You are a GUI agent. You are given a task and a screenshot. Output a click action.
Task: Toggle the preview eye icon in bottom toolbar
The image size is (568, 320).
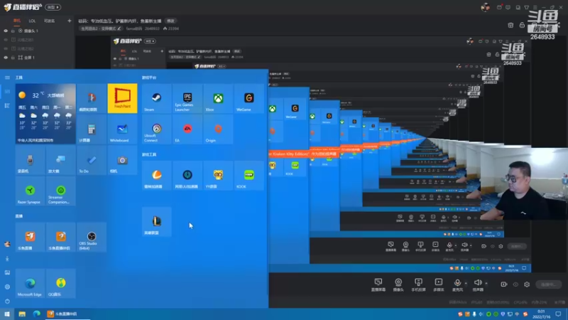coord(515,284)
